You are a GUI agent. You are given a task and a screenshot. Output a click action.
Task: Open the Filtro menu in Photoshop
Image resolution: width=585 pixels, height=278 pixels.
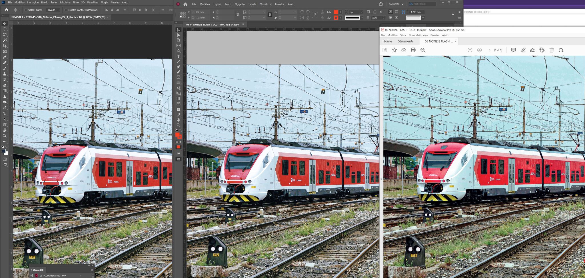click(x=75, y=2)
